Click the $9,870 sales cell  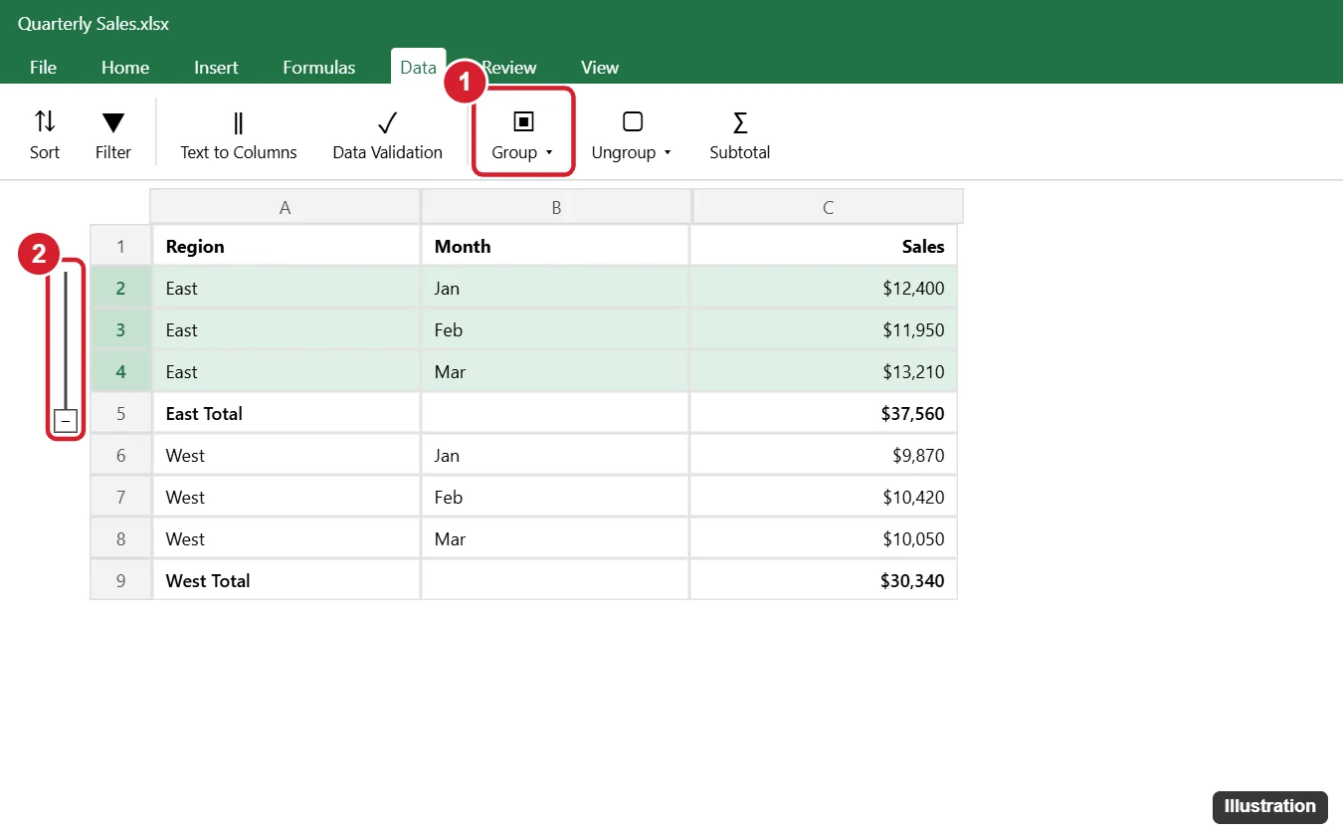point(824,455)
